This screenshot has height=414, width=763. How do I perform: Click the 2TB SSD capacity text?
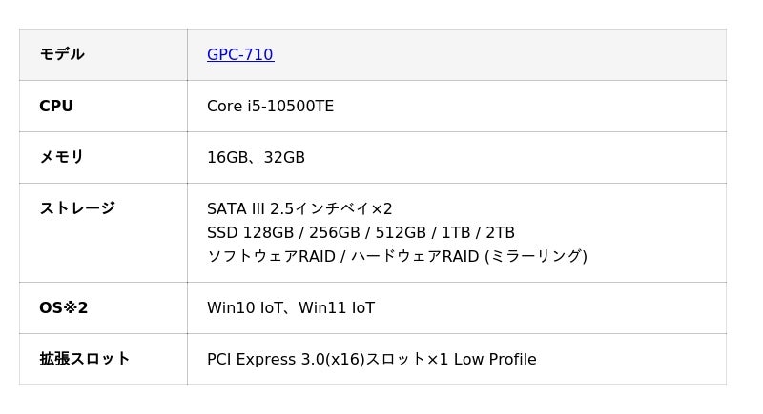pos(499,233)
